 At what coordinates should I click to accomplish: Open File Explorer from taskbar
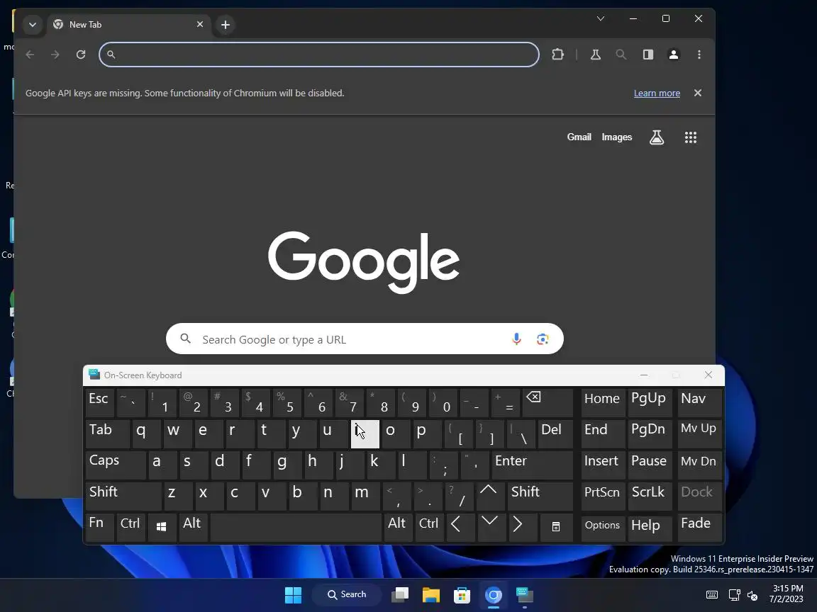tap(431, 595)
